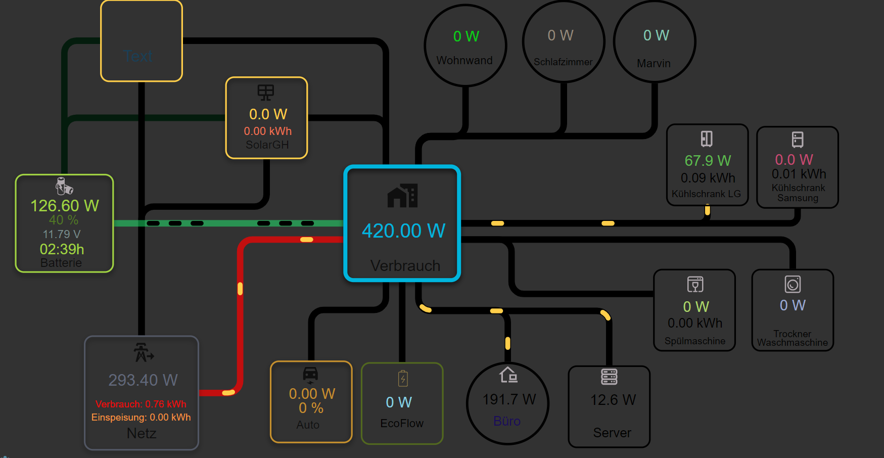Screen dimensions: 884x458
Task: Click the fridge icon for Kühlschrank LG
Action: pos(707,139)
